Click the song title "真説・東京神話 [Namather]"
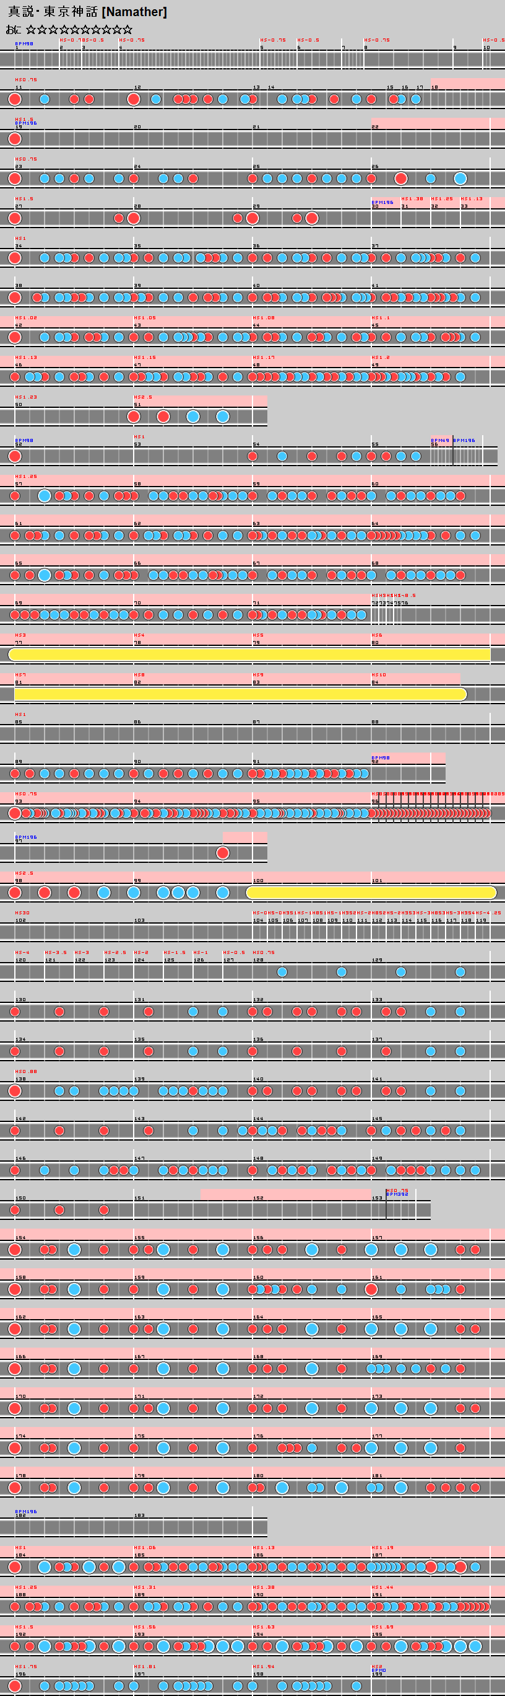This screenshot has height=1696, width=505. point(87,12)
